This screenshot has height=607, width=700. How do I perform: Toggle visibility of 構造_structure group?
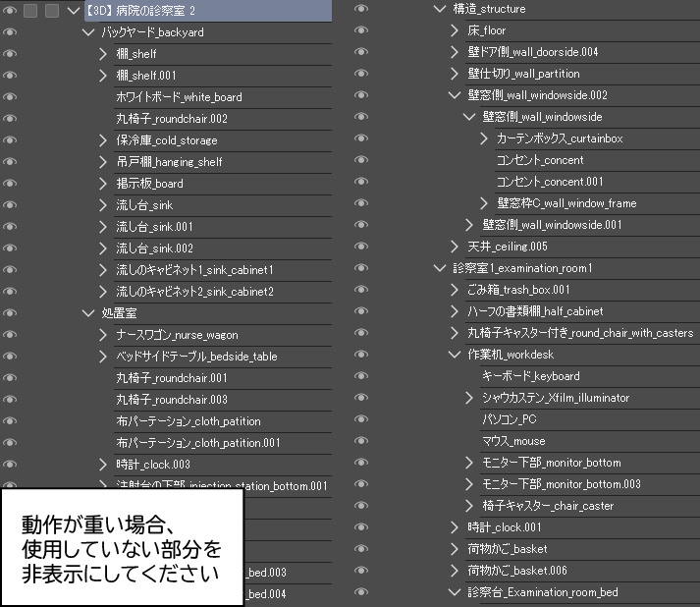click(361, 9)
